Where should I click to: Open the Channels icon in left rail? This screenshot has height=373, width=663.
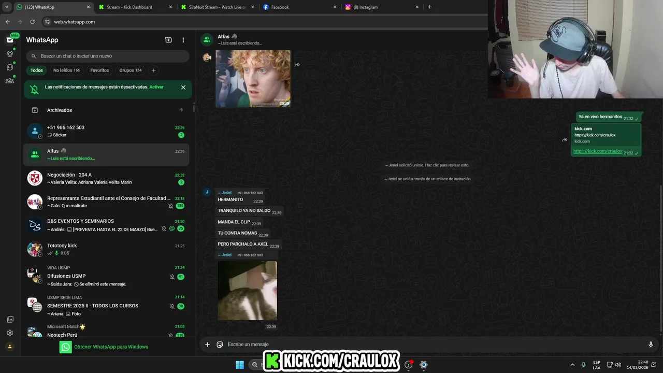(x=10, y=67)
